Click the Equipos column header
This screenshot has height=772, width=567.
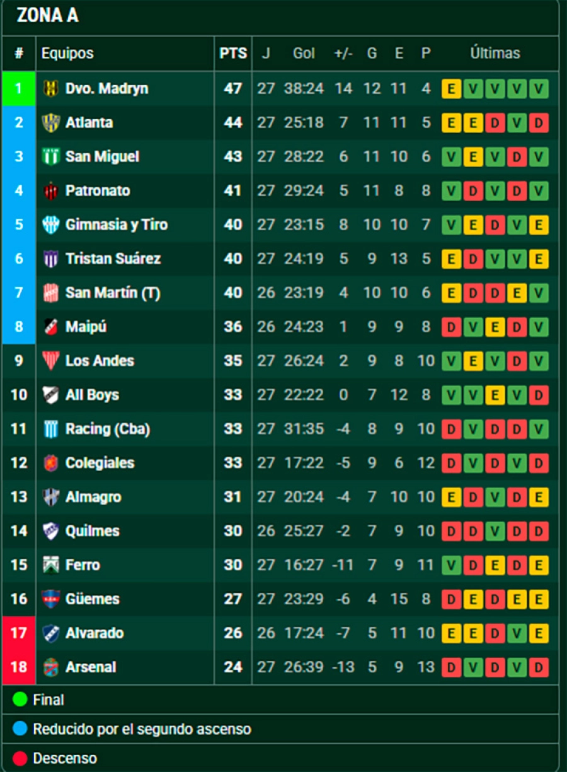pyautogui.click(x=67, y=54)
